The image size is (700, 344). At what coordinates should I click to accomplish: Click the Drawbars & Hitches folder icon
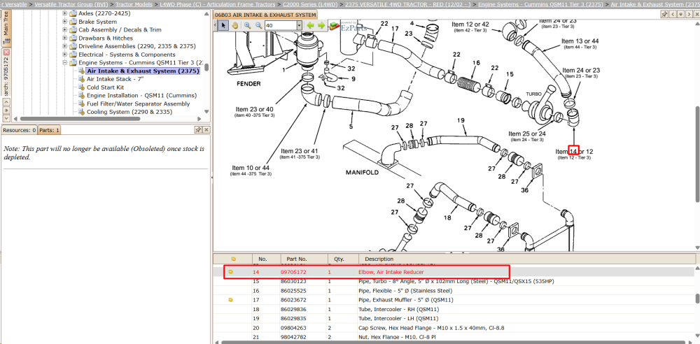pos(73,38)
